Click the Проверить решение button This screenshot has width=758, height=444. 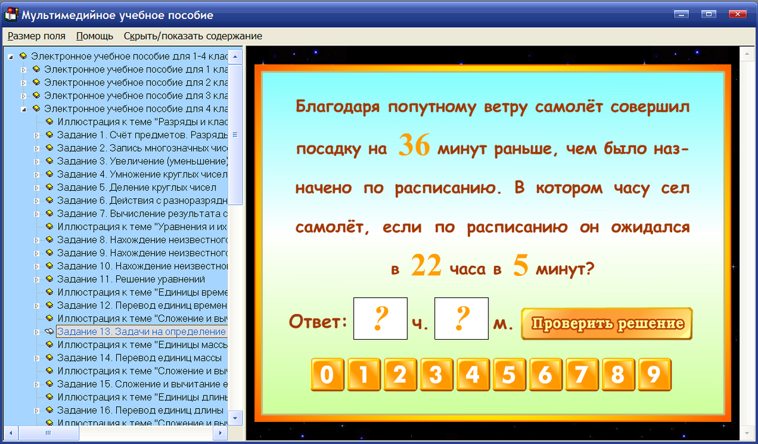[x=607, y=324]
